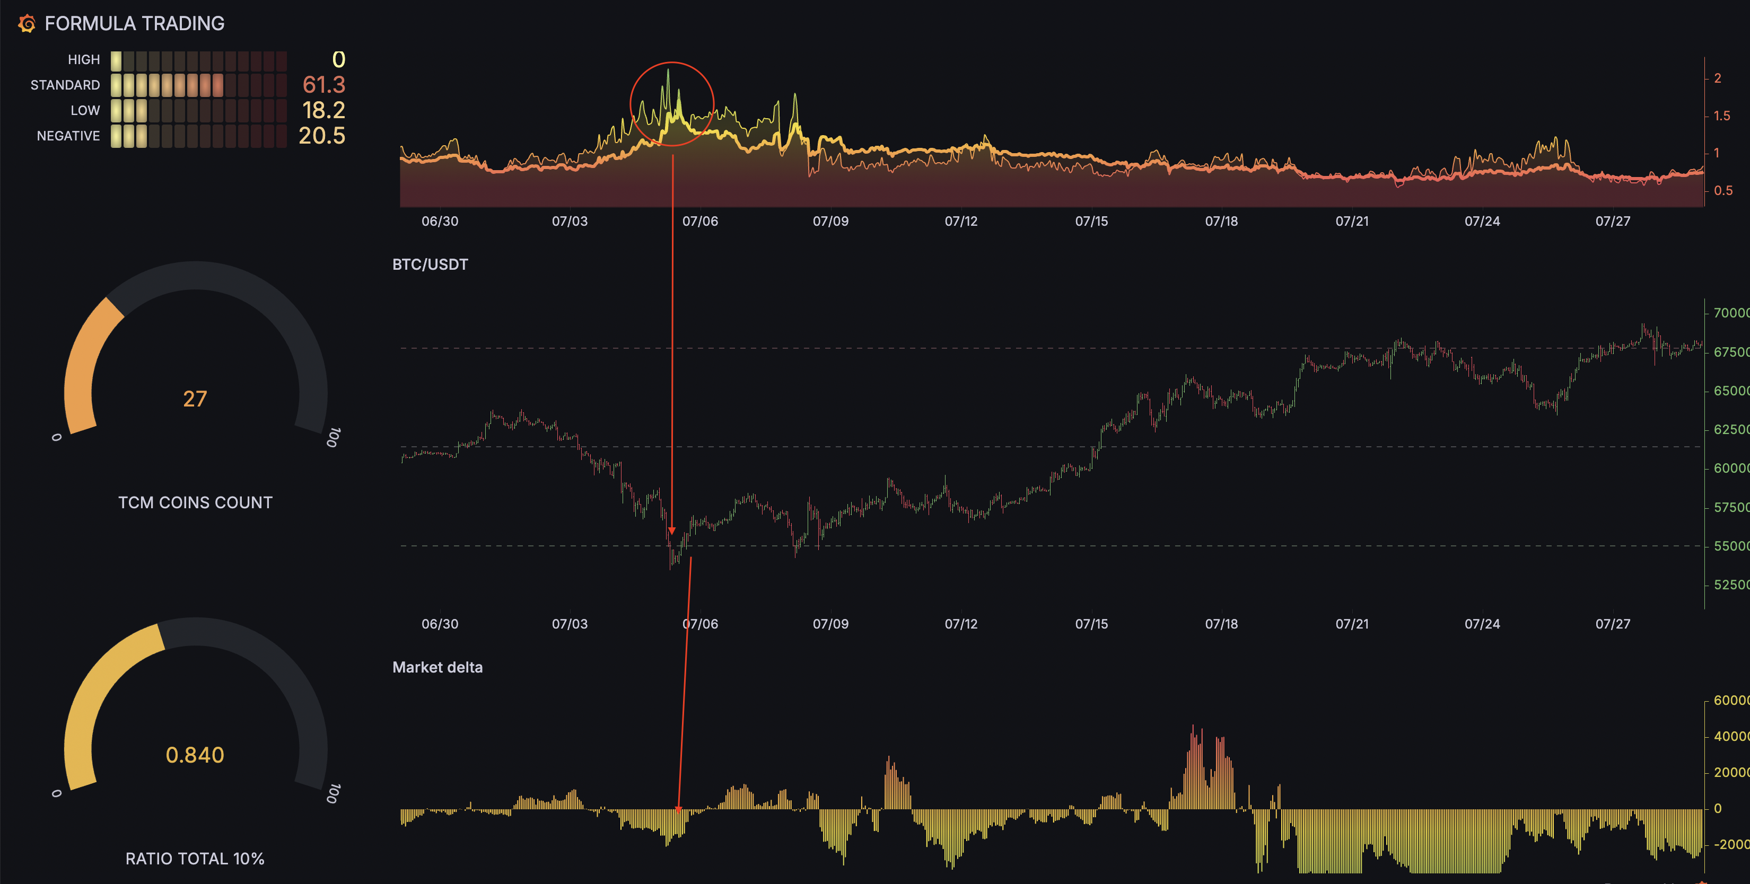The width and height of the screenshot is (1750, 884).
Task: Click the 67500 y-axis tick on BTC chart
Action: [1730, 352]
